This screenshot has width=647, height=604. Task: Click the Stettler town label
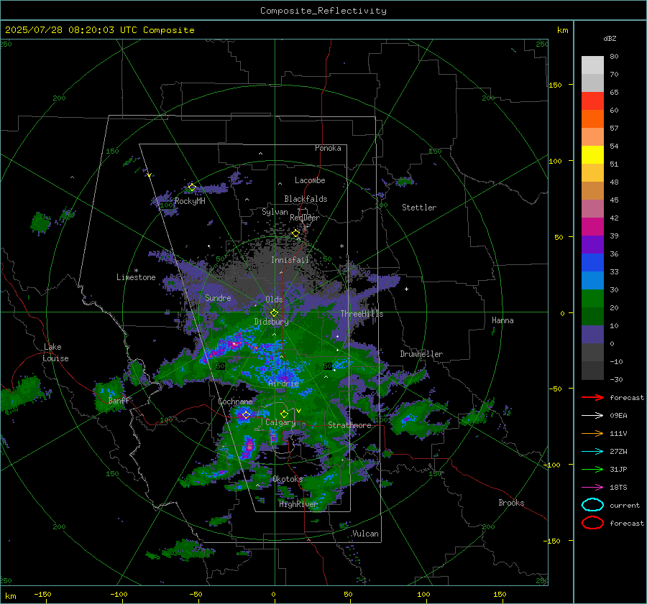[x=419, y=208]
